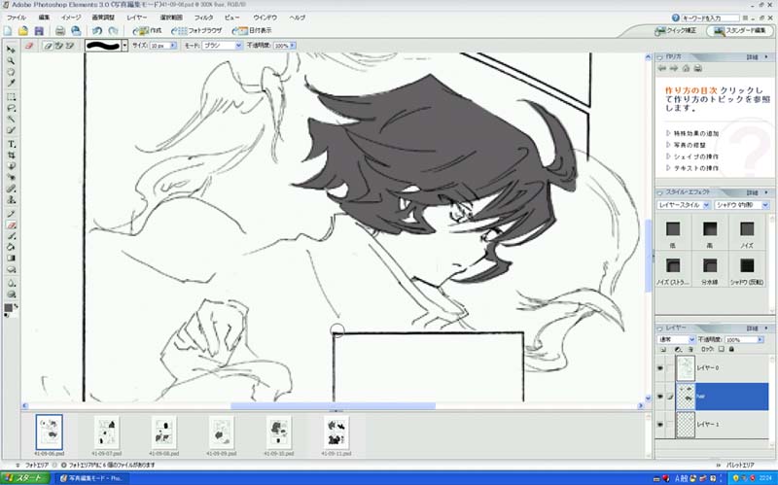Viewport: 778px width, 485px height.
Task: Click スタンダード編集 standard edit button
Action: point(740,31)
